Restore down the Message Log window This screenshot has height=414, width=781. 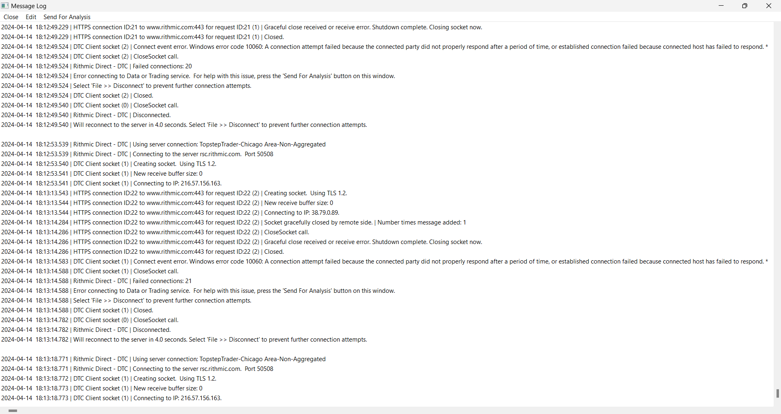pos(745,6)
